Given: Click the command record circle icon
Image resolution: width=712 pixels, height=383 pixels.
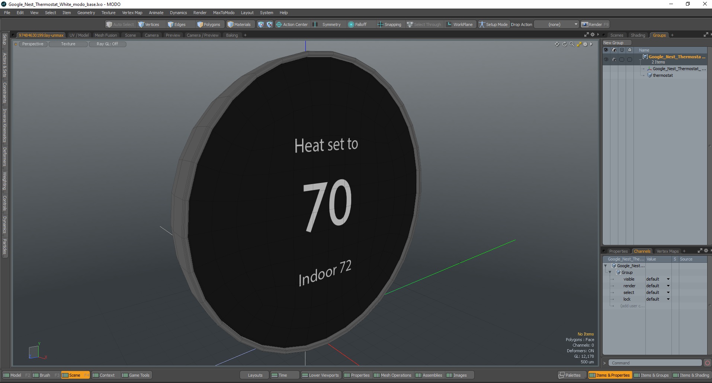Looking at the screenshot, I should click(x=708, y=363).
